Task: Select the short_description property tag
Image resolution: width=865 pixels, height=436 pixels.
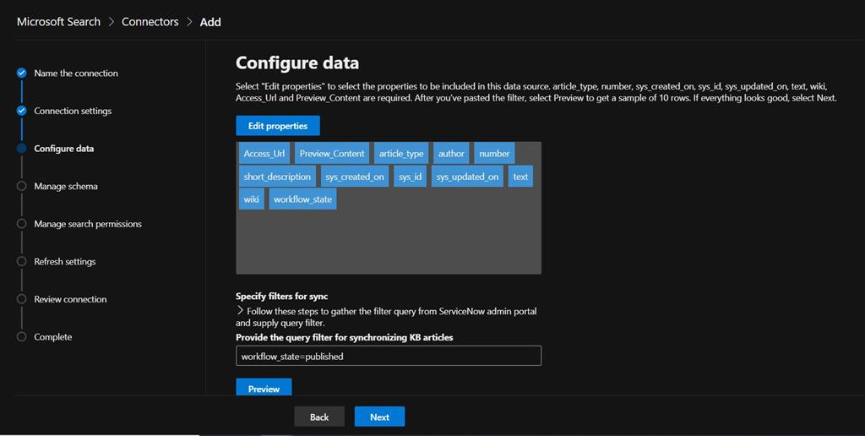Action: coord(277,177)
